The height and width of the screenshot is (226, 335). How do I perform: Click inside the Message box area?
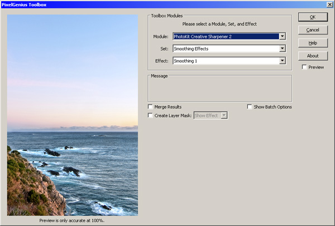219,89
